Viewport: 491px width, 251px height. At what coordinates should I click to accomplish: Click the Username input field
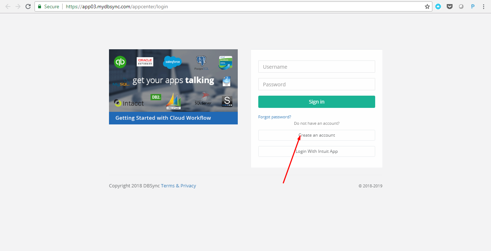click(x=317, y=67)
